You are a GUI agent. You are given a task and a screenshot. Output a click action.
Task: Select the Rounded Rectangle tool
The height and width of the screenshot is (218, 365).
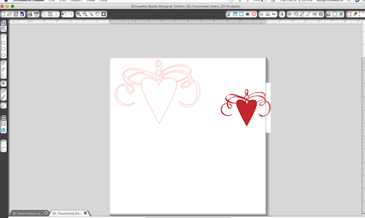(x=3, y=49)
